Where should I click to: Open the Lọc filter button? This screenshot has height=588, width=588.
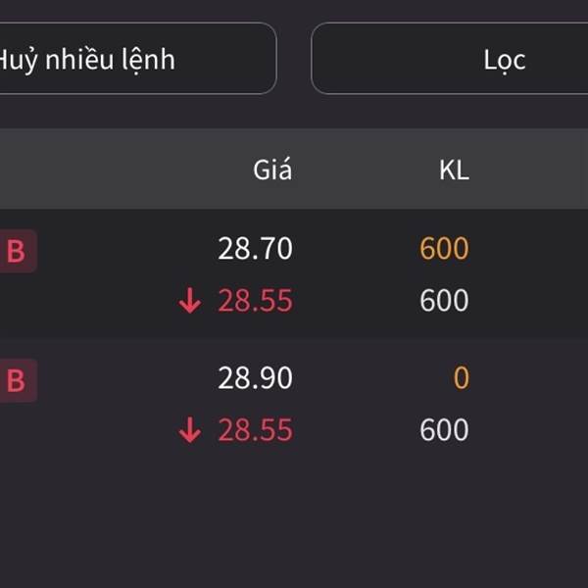(449, 59)
